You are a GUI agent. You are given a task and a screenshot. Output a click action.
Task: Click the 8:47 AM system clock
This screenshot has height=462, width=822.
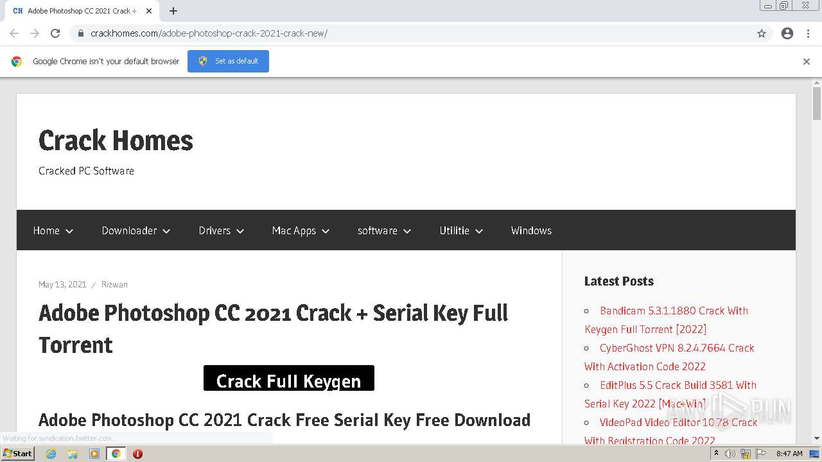point(789,454)
